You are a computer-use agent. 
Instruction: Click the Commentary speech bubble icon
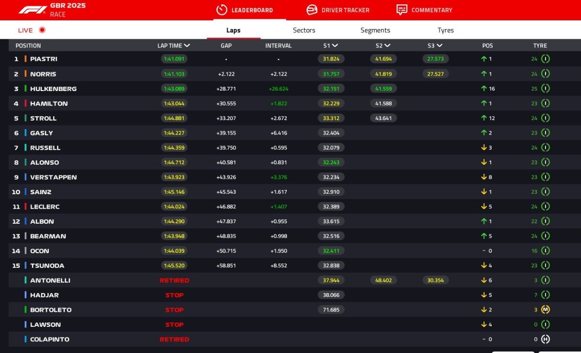pyautogui.click(x=402, y=10)
